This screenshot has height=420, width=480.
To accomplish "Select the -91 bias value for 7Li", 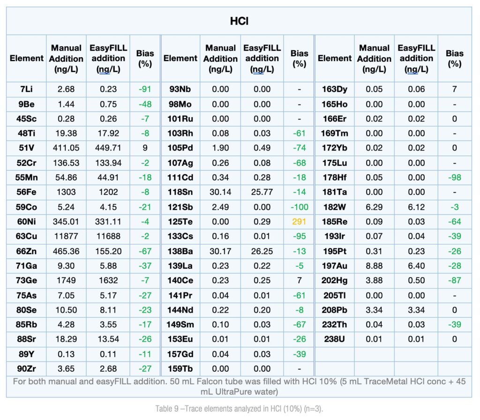I will (x=145, y=90).
